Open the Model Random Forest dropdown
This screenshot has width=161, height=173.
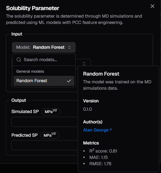point(44,47)
